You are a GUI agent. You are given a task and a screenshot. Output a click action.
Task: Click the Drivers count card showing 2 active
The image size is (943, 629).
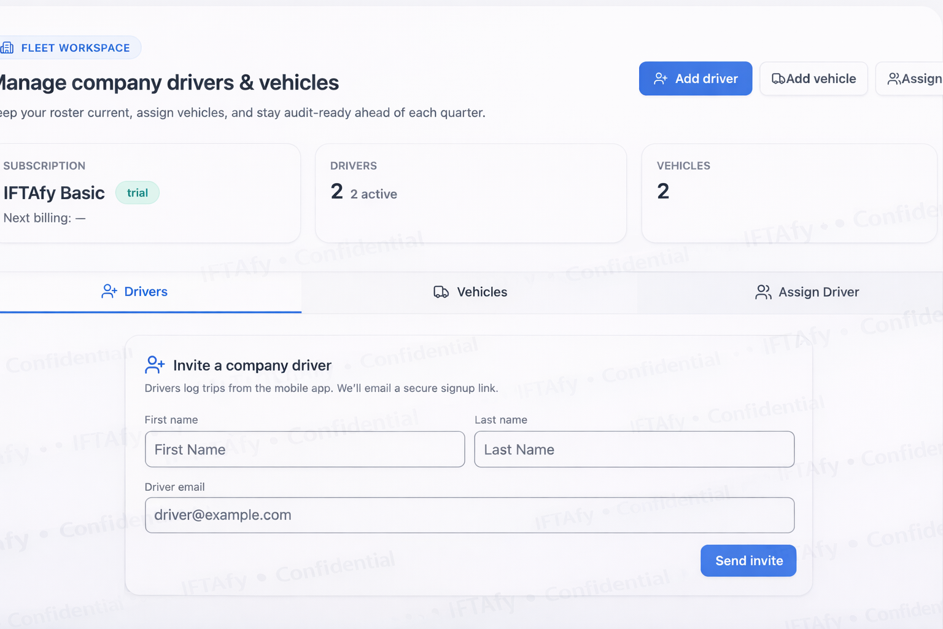click(470, 193)
